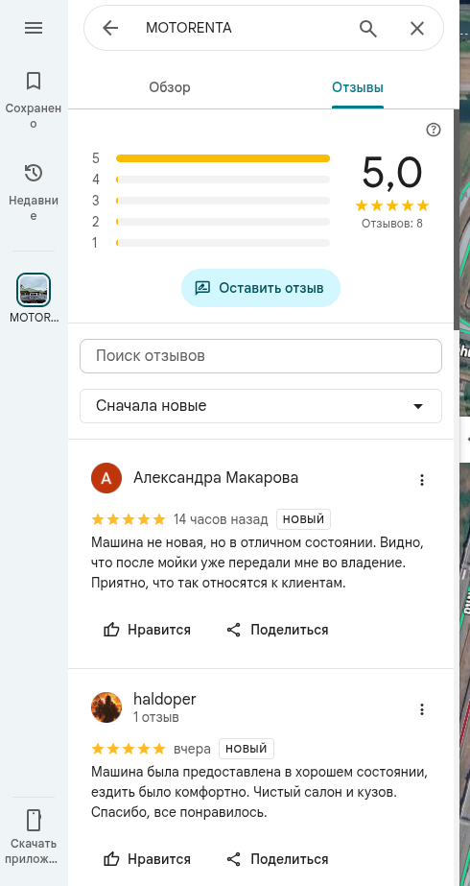Click the haldoper name link
The image size is (470, 886).
[164, 699]
